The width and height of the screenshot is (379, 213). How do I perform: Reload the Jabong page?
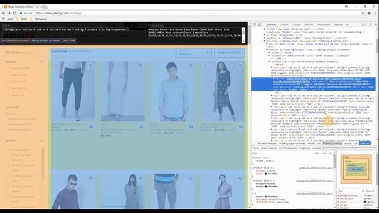tap(14, 13)
